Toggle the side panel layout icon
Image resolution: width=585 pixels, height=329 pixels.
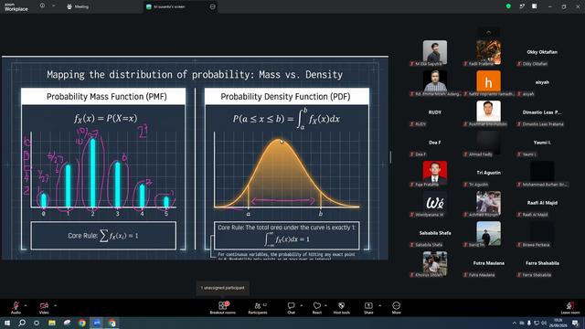coord(535,6)
